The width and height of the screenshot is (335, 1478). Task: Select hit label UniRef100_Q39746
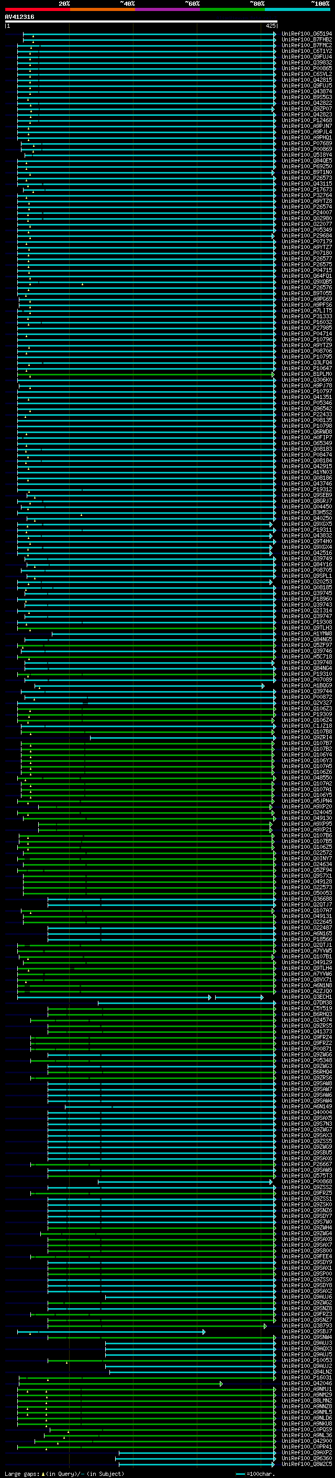[x=306, y=651]
